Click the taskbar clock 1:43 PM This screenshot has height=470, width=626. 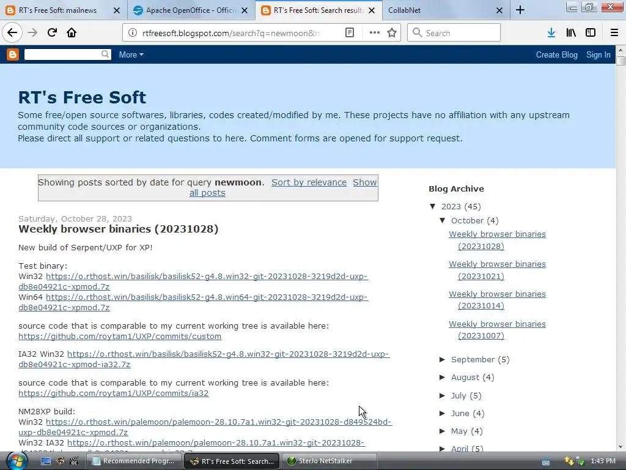pos(603,461)
